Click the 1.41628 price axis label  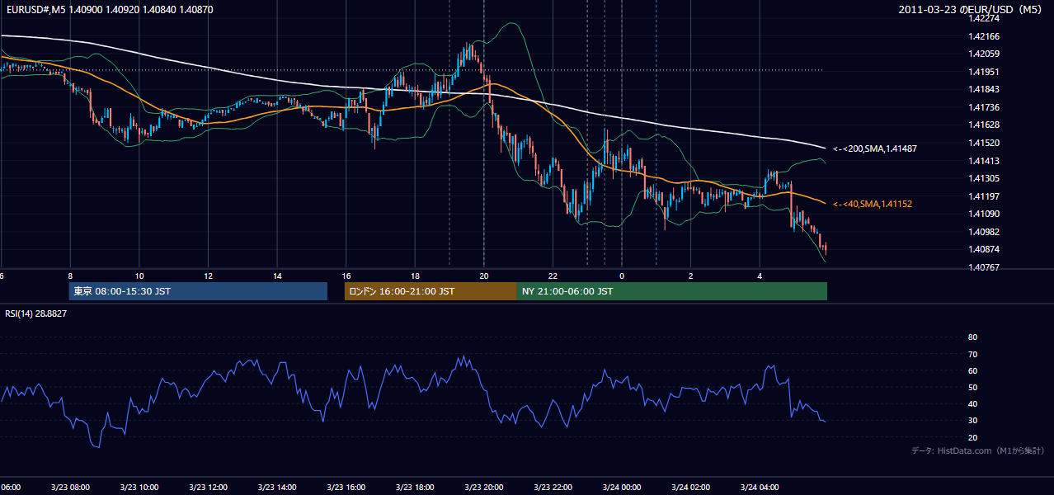984,125
